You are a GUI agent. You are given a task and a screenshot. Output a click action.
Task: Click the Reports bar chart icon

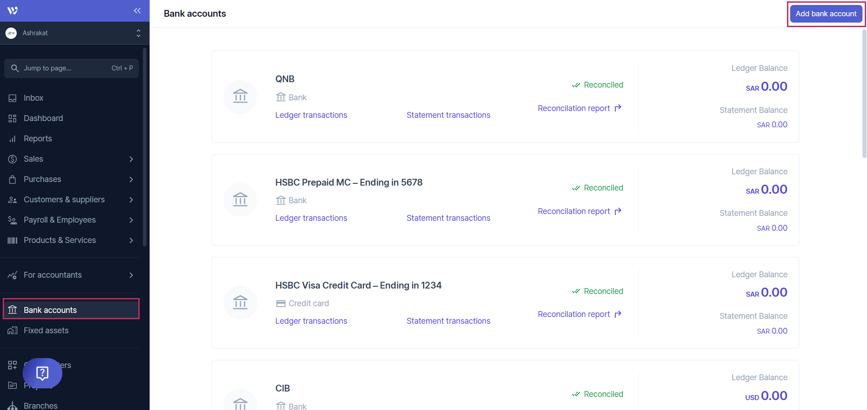pyautogui.click(x=13, y=139)
